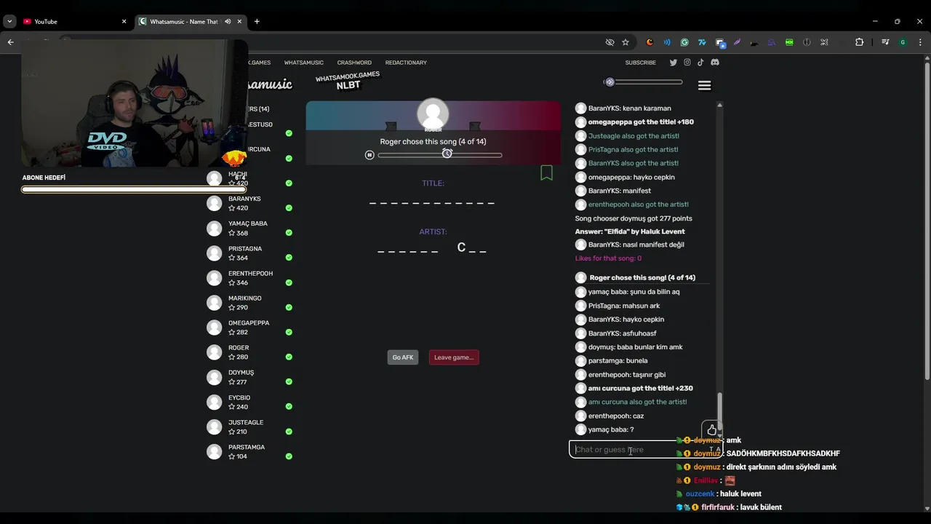Screen dimensions: 931x524
Task: Switch to the Whatsamusic tab
Action: click(x=191, y=22)
